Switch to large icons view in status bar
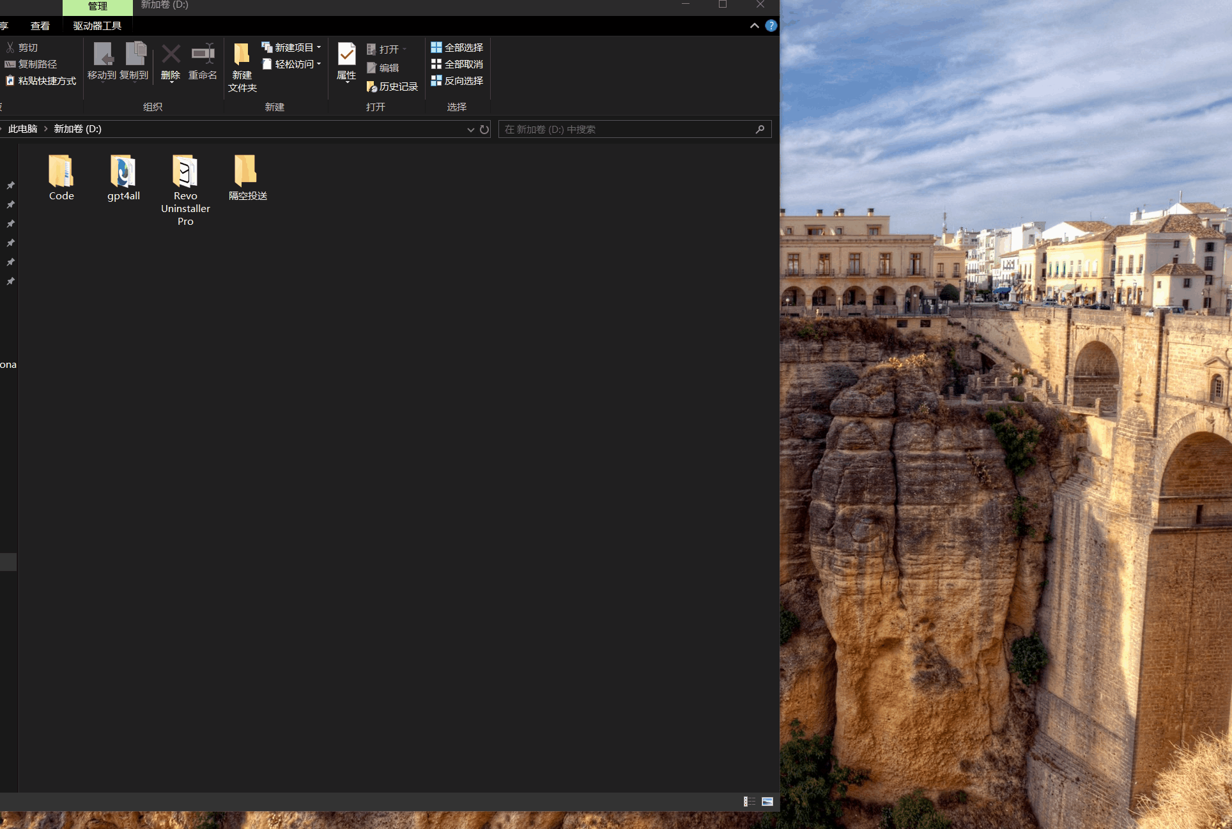Viewport: 1232px width, 829px height. click(767, 802)
